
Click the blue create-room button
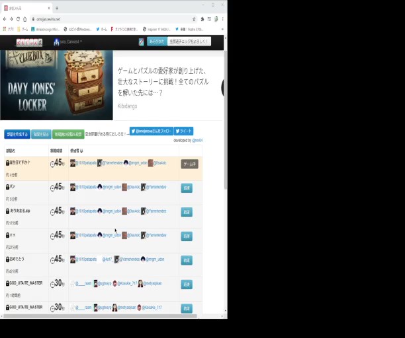pyautogui.click(x=17, y=134)
